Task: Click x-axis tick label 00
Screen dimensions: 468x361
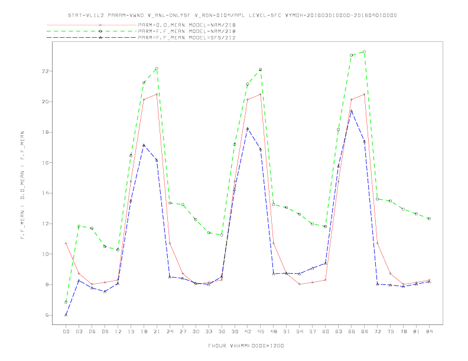Action: click(66, 332)
